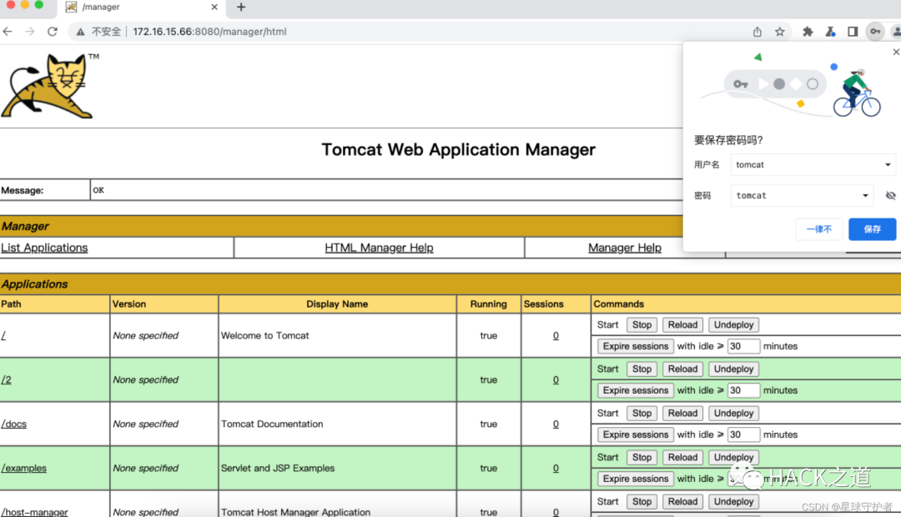
Task: Open Manager Help link
Action: pyautogui.click(x=625, y=248)
